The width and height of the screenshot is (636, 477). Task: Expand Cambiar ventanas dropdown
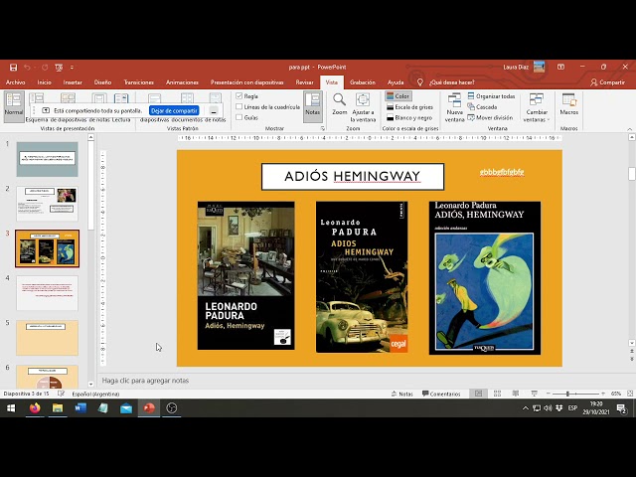pyautogui.click(x=537, y=107)
